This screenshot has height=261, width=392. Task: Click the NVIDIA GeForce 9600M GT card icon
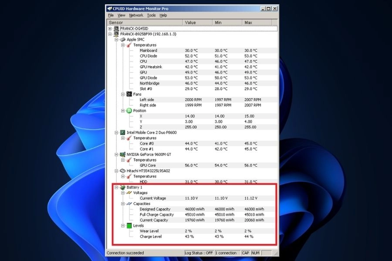[x=123, y=154]
